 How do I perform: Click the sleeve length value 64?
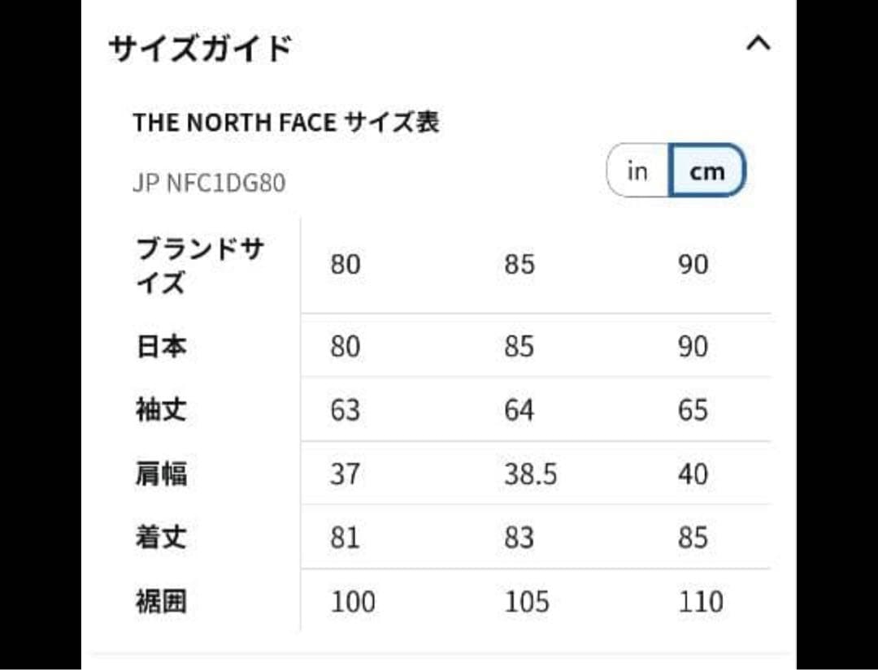520,410
